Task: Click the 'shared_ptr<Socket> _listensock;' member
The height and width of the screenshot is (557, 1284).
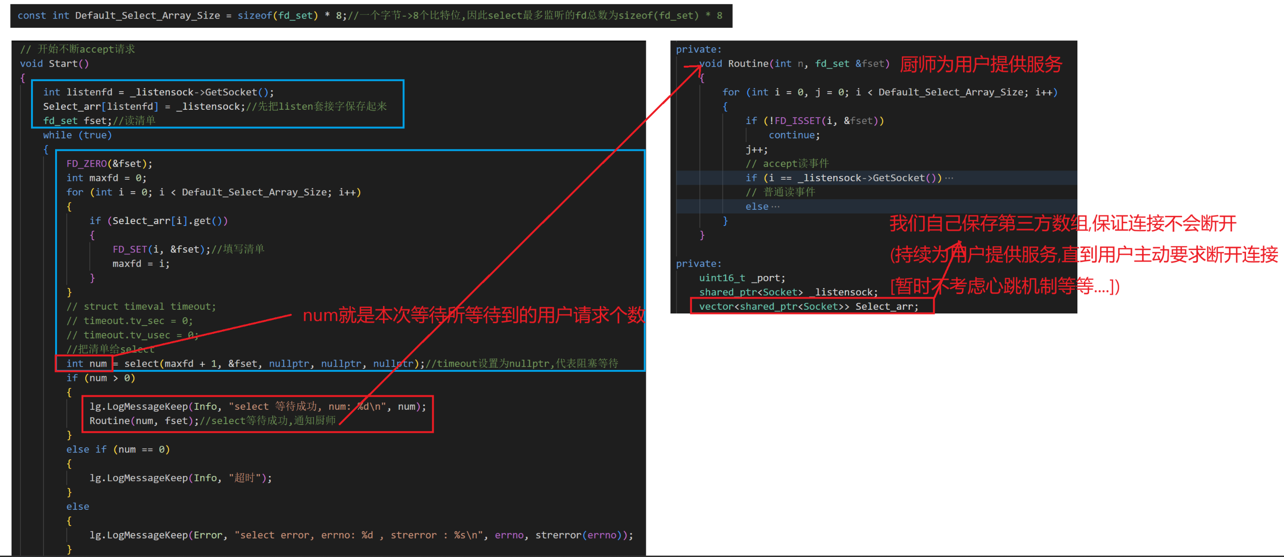Action: [x=788, y=293]
